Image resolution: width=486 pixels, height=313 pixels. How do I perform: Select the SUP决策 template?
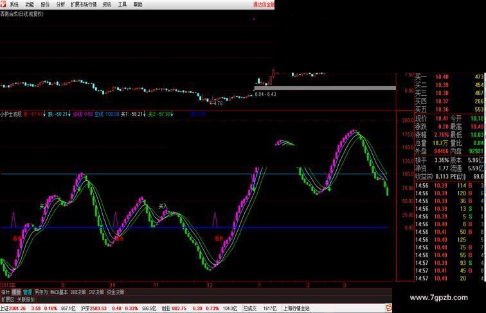[96, 292]
